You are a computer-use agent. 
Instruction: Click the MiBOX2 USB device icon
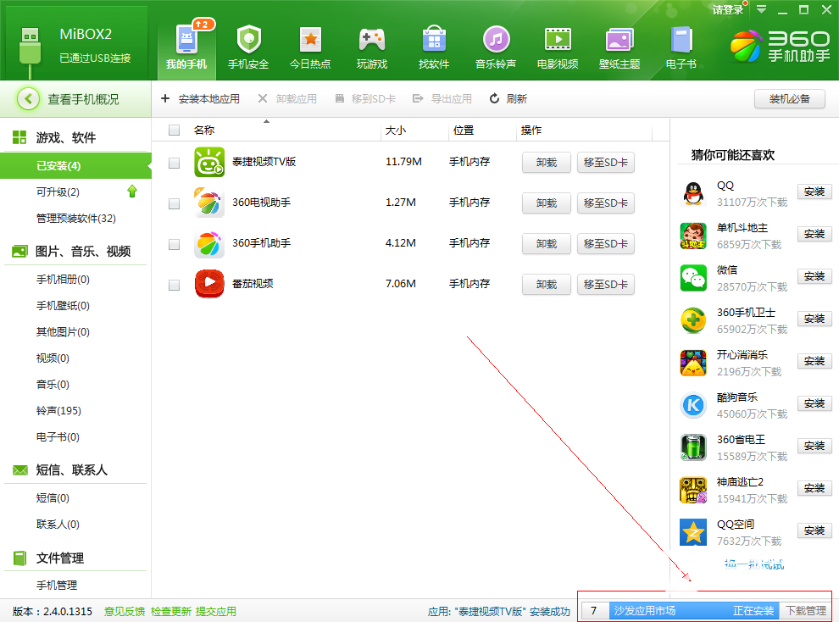point(30,51)
